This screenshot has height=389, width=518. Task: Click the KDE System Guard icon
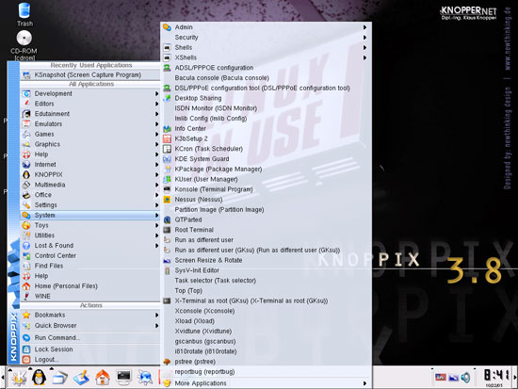[167, 159]
